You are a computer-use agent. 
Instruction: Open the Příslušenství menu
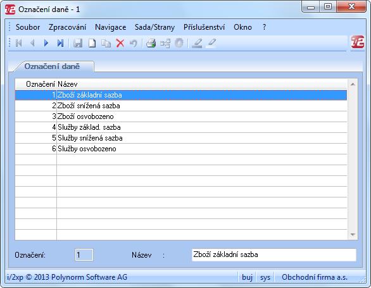[204, 27]
